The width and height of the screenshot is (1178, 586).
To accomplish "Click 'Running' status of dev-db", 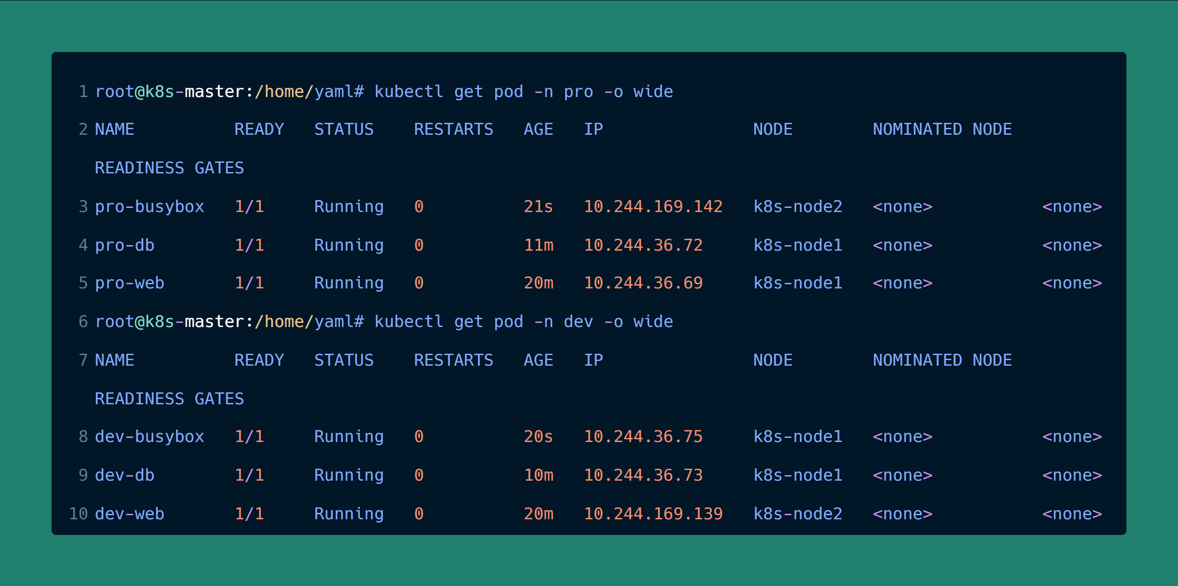I will (x=349, y=475).
